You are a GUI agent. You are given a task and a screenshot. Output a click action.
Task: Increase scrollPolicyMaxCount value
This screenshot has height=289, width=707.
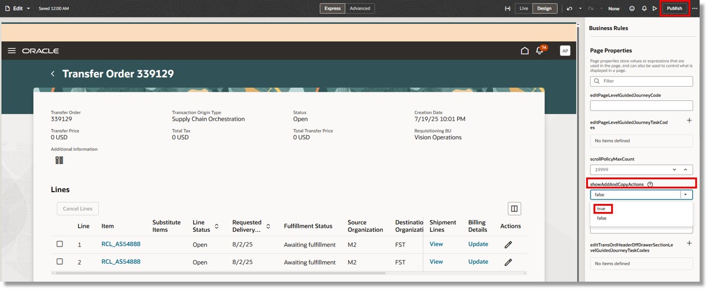click(x=685, y=169)
